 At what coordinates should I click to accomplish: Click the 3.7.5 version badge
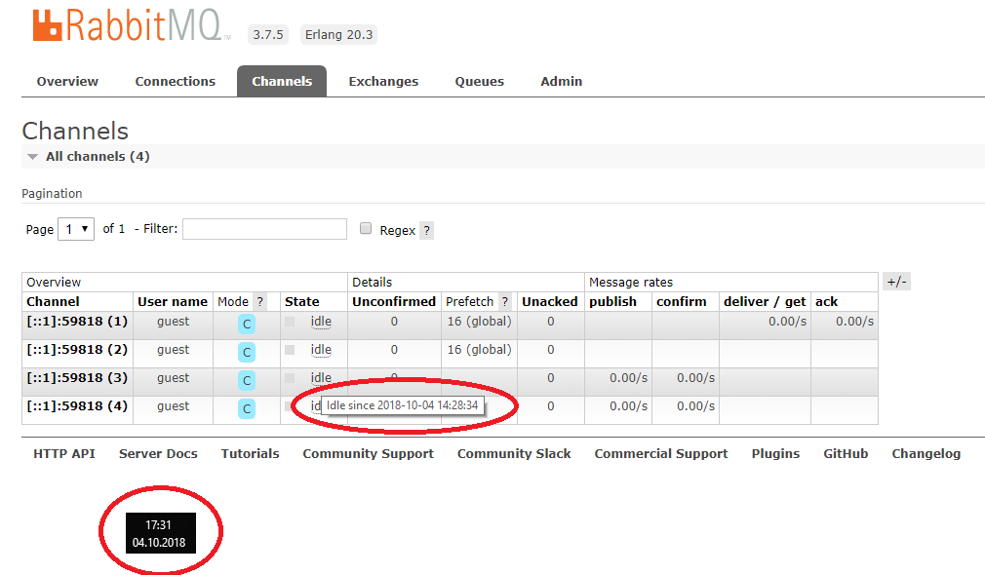tap(268, 34)
